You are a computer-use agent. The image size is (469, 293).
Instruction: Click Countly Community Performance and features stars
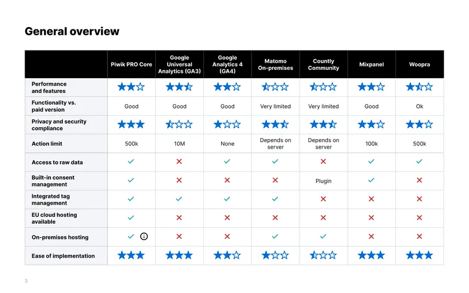[x=324, y=87]
